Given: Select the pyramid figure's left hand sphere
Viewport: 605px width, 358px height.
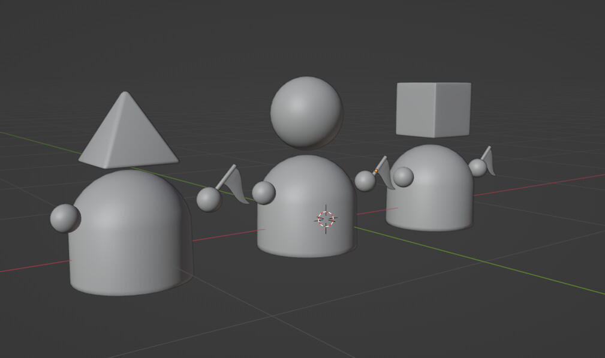Looking at the screenshot, I should (65, 218).
